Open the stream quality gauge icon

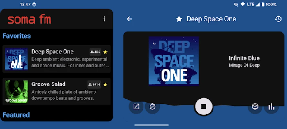(x=255, y=106)
